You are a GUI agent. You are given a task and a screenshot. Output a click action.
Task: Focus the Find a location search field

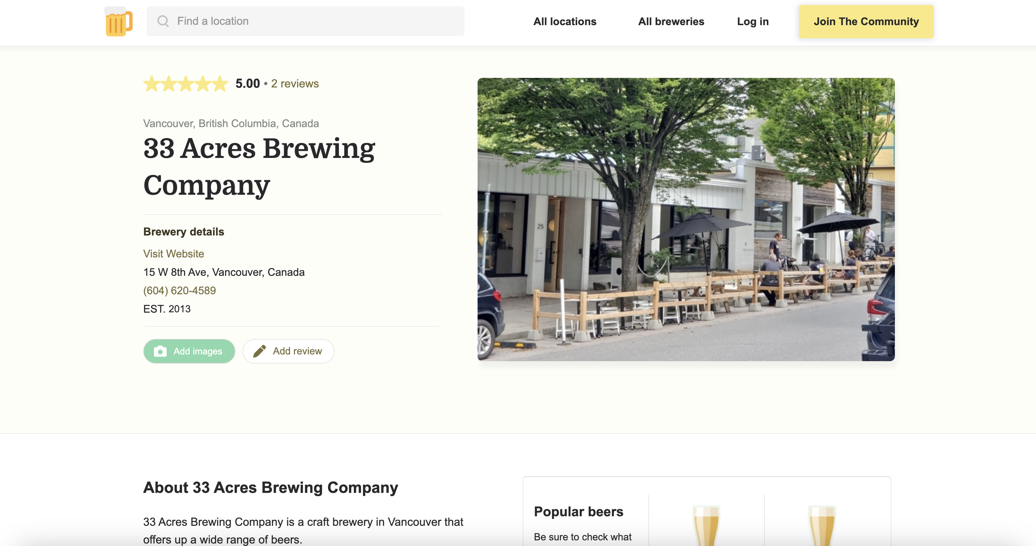click(305, 21)
